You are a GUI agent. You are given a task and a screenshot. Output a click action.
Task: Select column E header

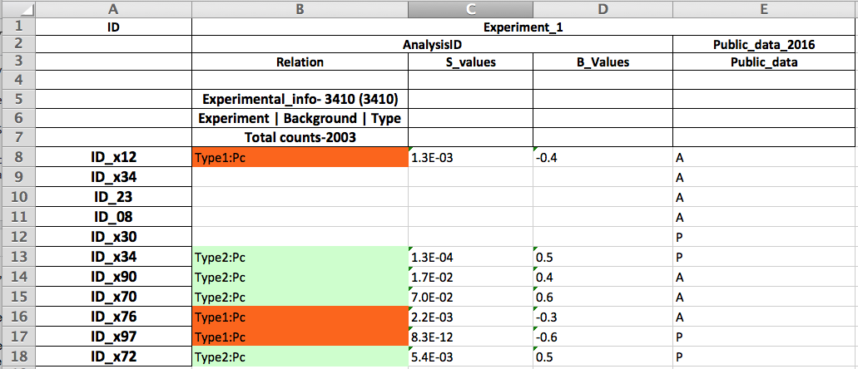coord(764,8)
